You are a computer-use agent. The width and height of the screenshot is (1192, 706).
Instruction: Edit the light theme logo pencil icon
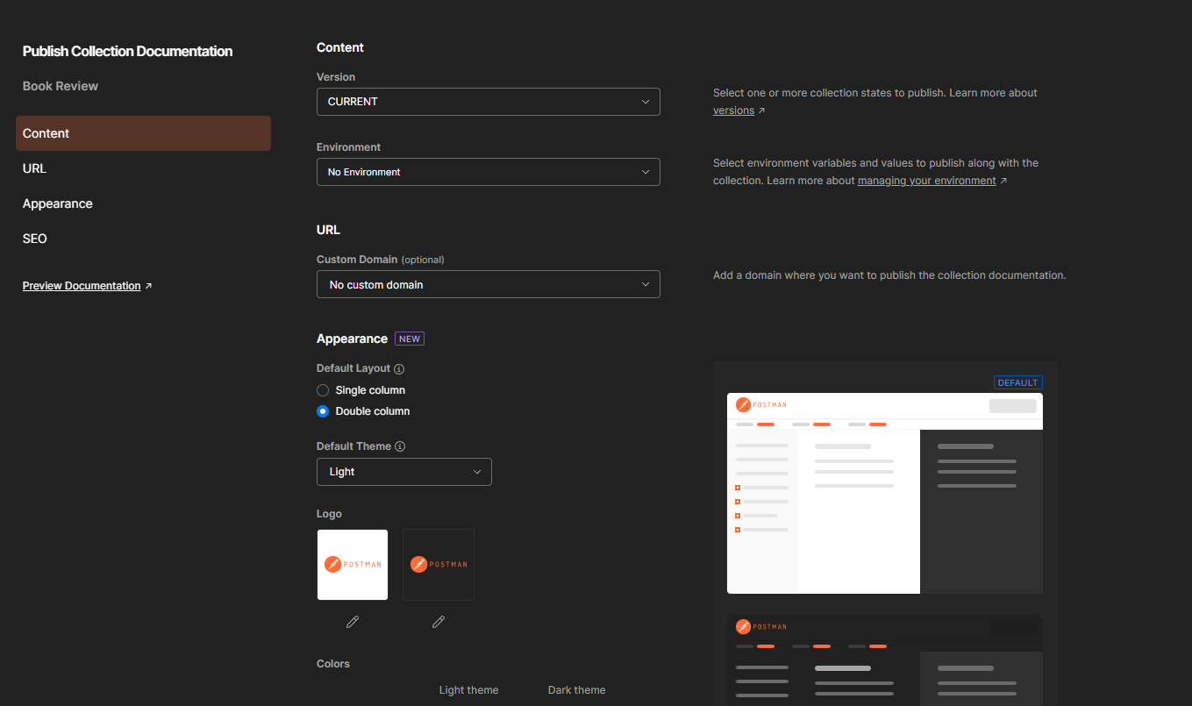tap(353, 622)
